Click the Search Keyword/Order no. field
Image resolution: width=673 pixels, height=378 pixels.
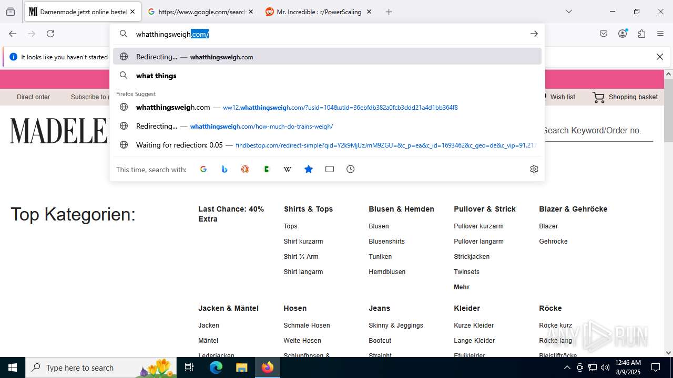tap(597, 131)
